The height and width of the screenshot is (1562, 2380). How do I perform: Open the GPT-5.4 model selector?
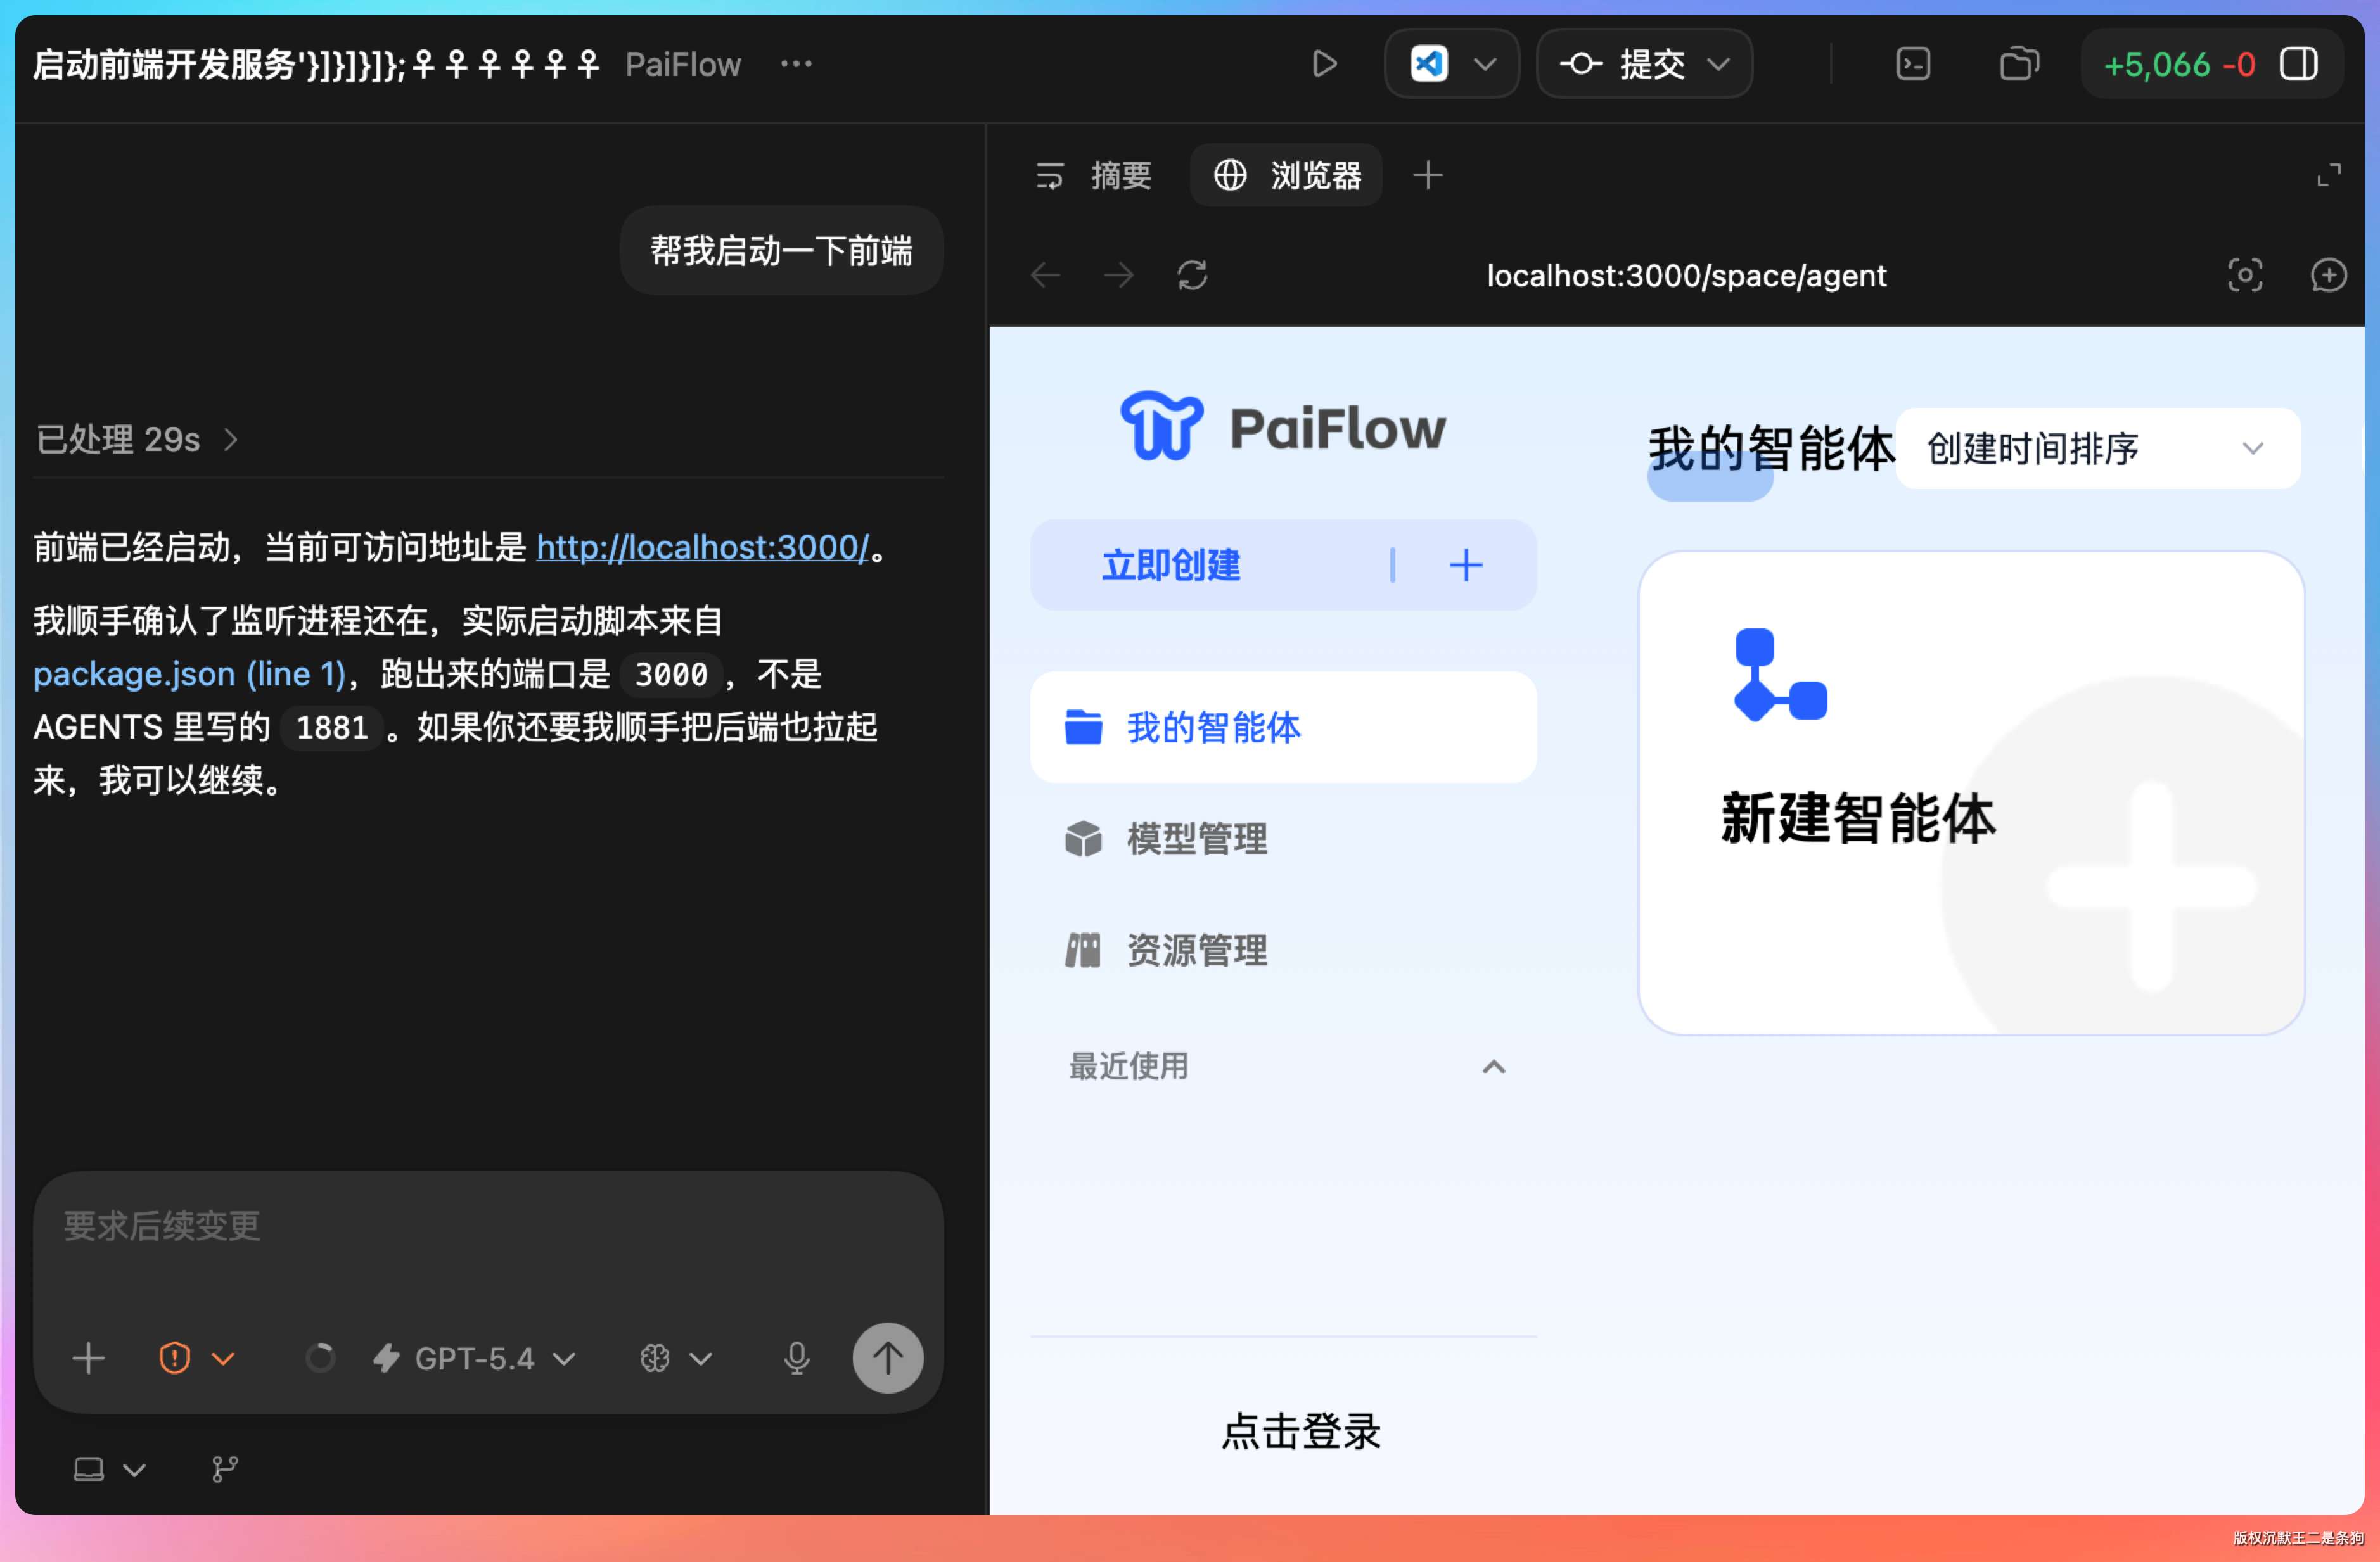(475, 1357)
